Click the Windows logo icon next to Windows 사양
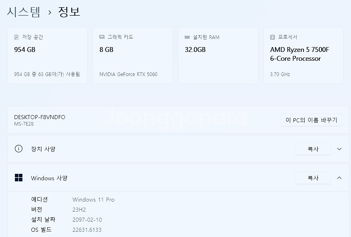This screenshot has width=351, height=237. 19,178
